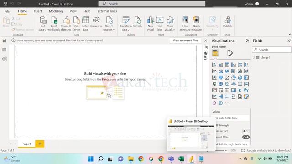Open the Help ribbon tab

tap(87, 11)
